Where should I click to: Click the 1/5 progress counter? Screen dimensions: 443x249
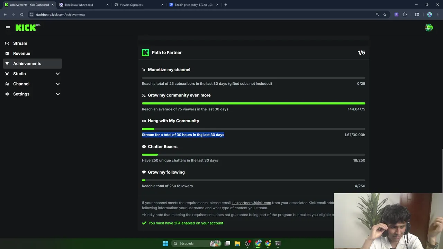click(361, 53)
